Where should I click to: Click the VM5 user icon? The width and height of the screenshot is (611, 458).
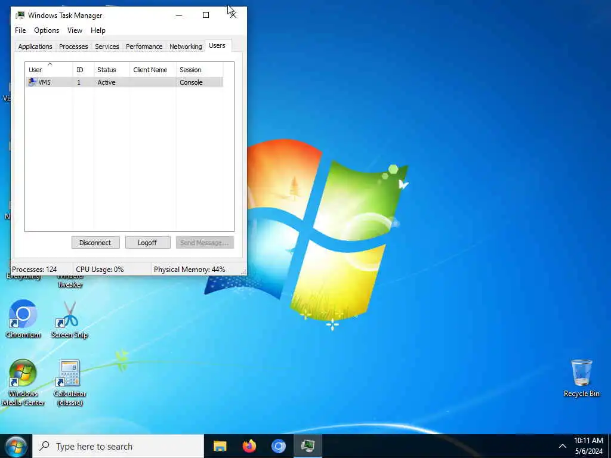[32, 82]
